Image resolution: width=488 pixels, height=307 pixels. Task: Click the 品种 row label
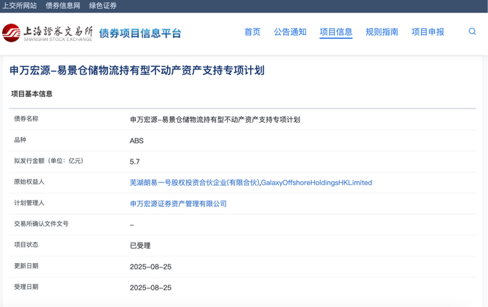tap(20, 139)
